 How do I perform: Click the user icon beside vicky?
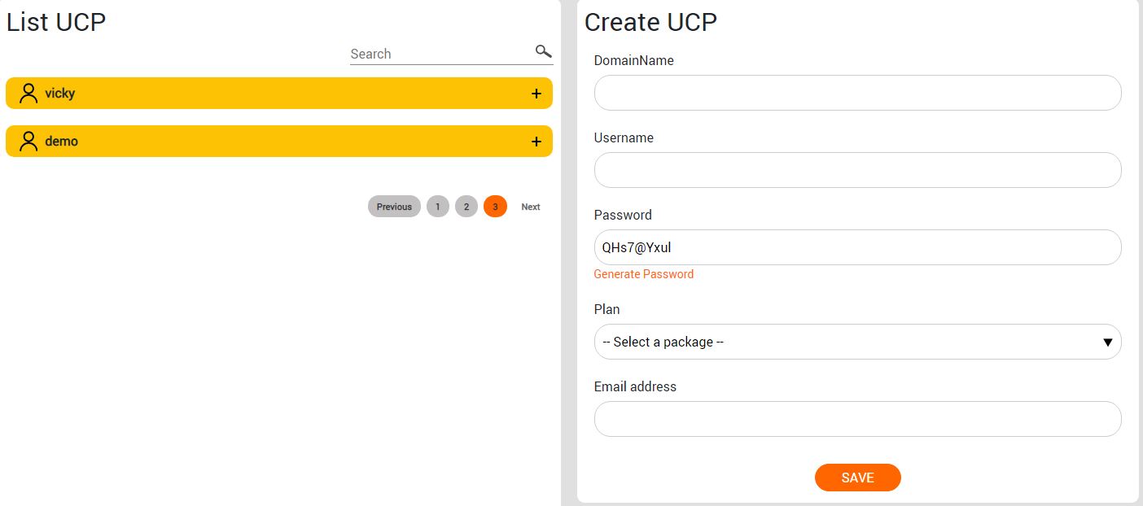pos(28,93)
